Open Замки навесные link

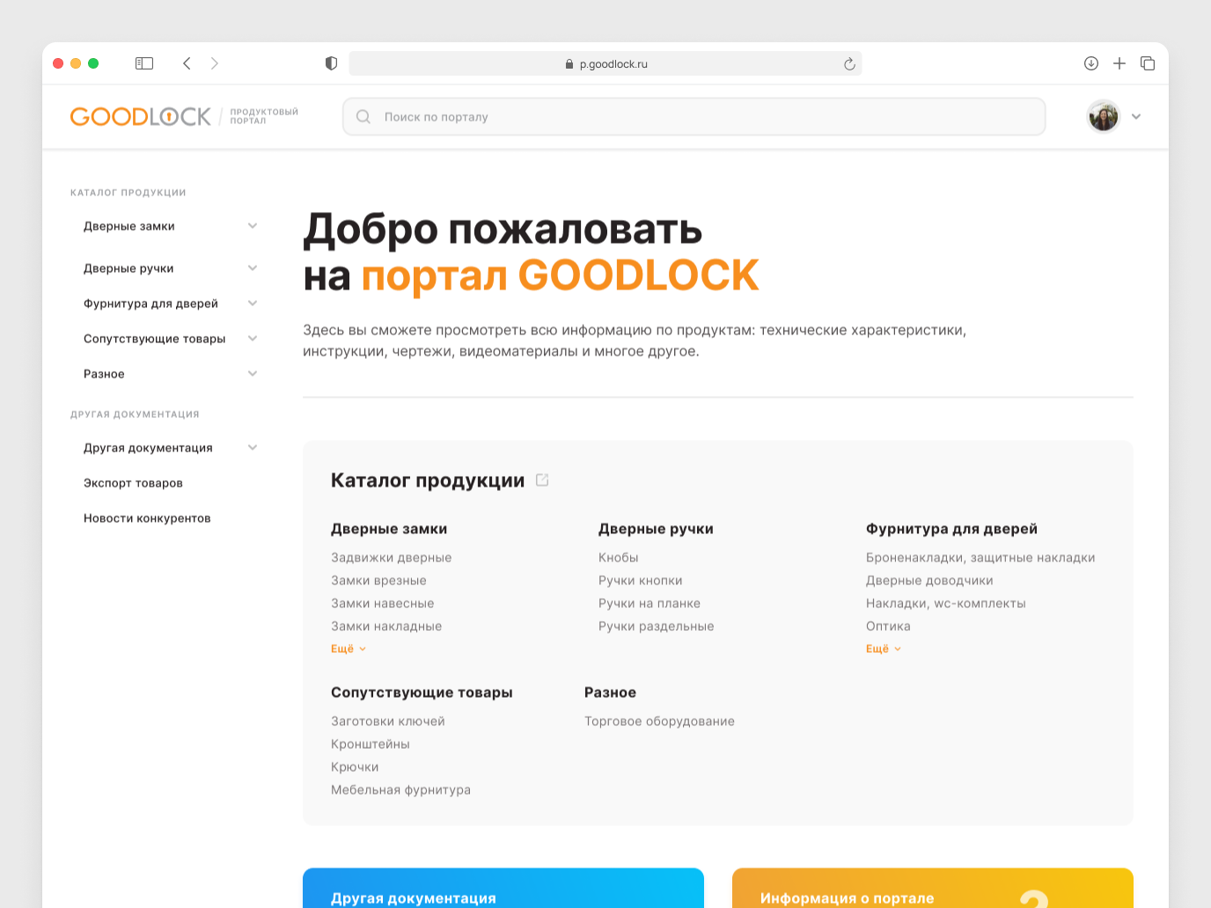tap(383, 604)
